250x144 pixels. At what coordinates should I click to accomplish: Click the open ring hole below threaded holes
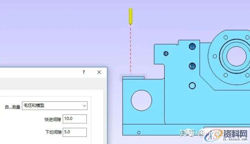[192, 86]
